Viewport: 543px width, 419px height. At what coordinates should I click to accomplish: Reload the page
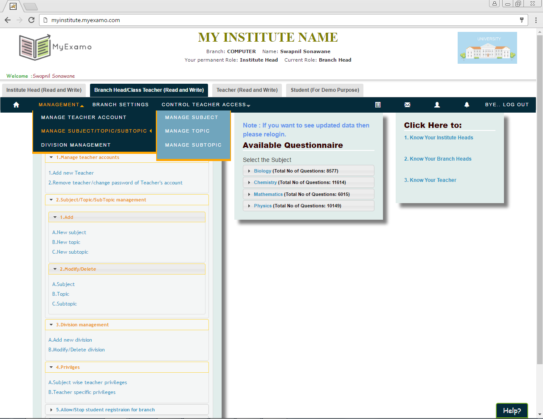(31, 20)
